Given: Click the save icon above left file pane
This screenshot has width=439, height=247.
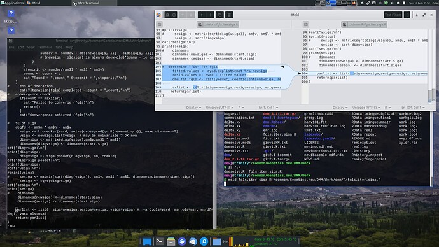Looking at the screenshot, I should pyautogui.click(x=159, y=24).
